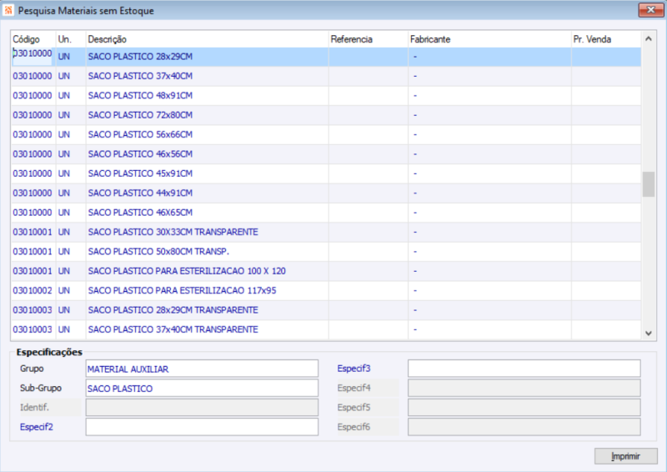The height and width of the screenshot is (472, 667).
Task: Click the disabled Especif6 field
Action: click(524, 427)
